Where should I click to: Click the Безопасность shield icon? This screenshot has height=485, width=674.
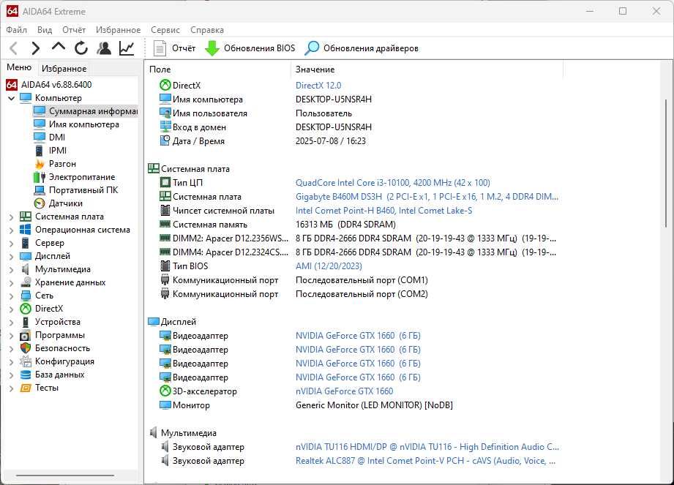[x=26, y=348]
